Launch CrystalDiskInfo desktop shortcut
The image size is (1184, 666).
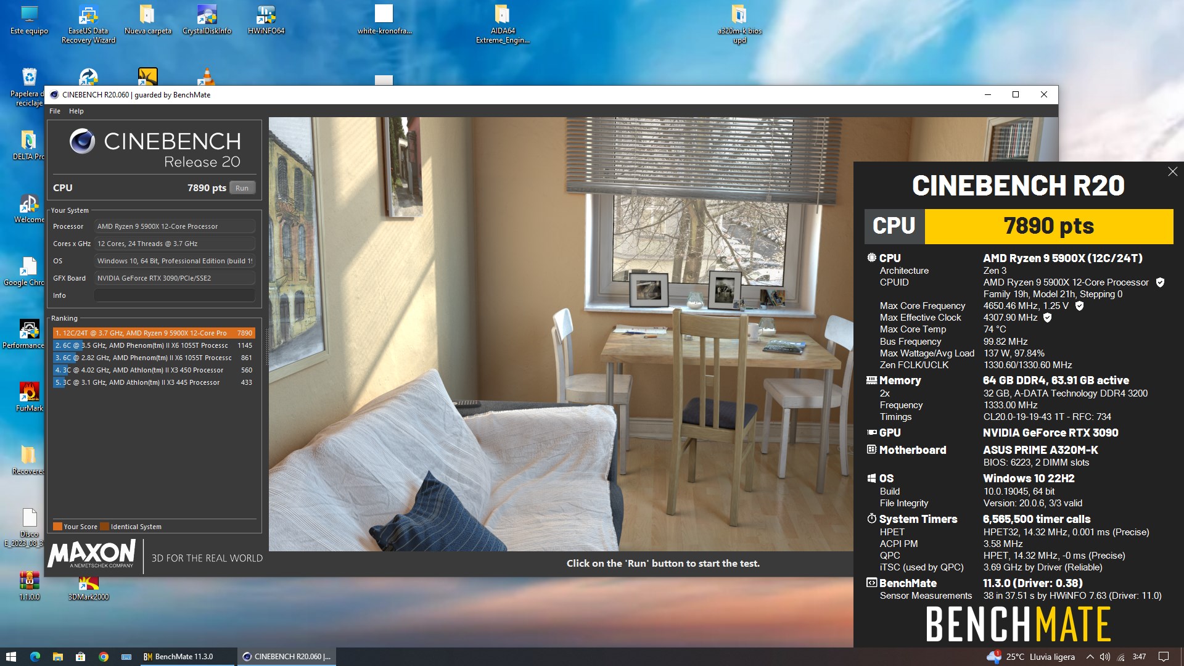click(x=207, y=20)
